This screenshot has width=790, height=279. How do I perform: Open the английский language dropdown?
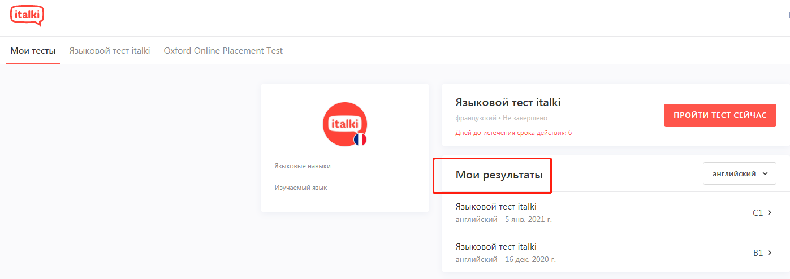coord(740,173)
